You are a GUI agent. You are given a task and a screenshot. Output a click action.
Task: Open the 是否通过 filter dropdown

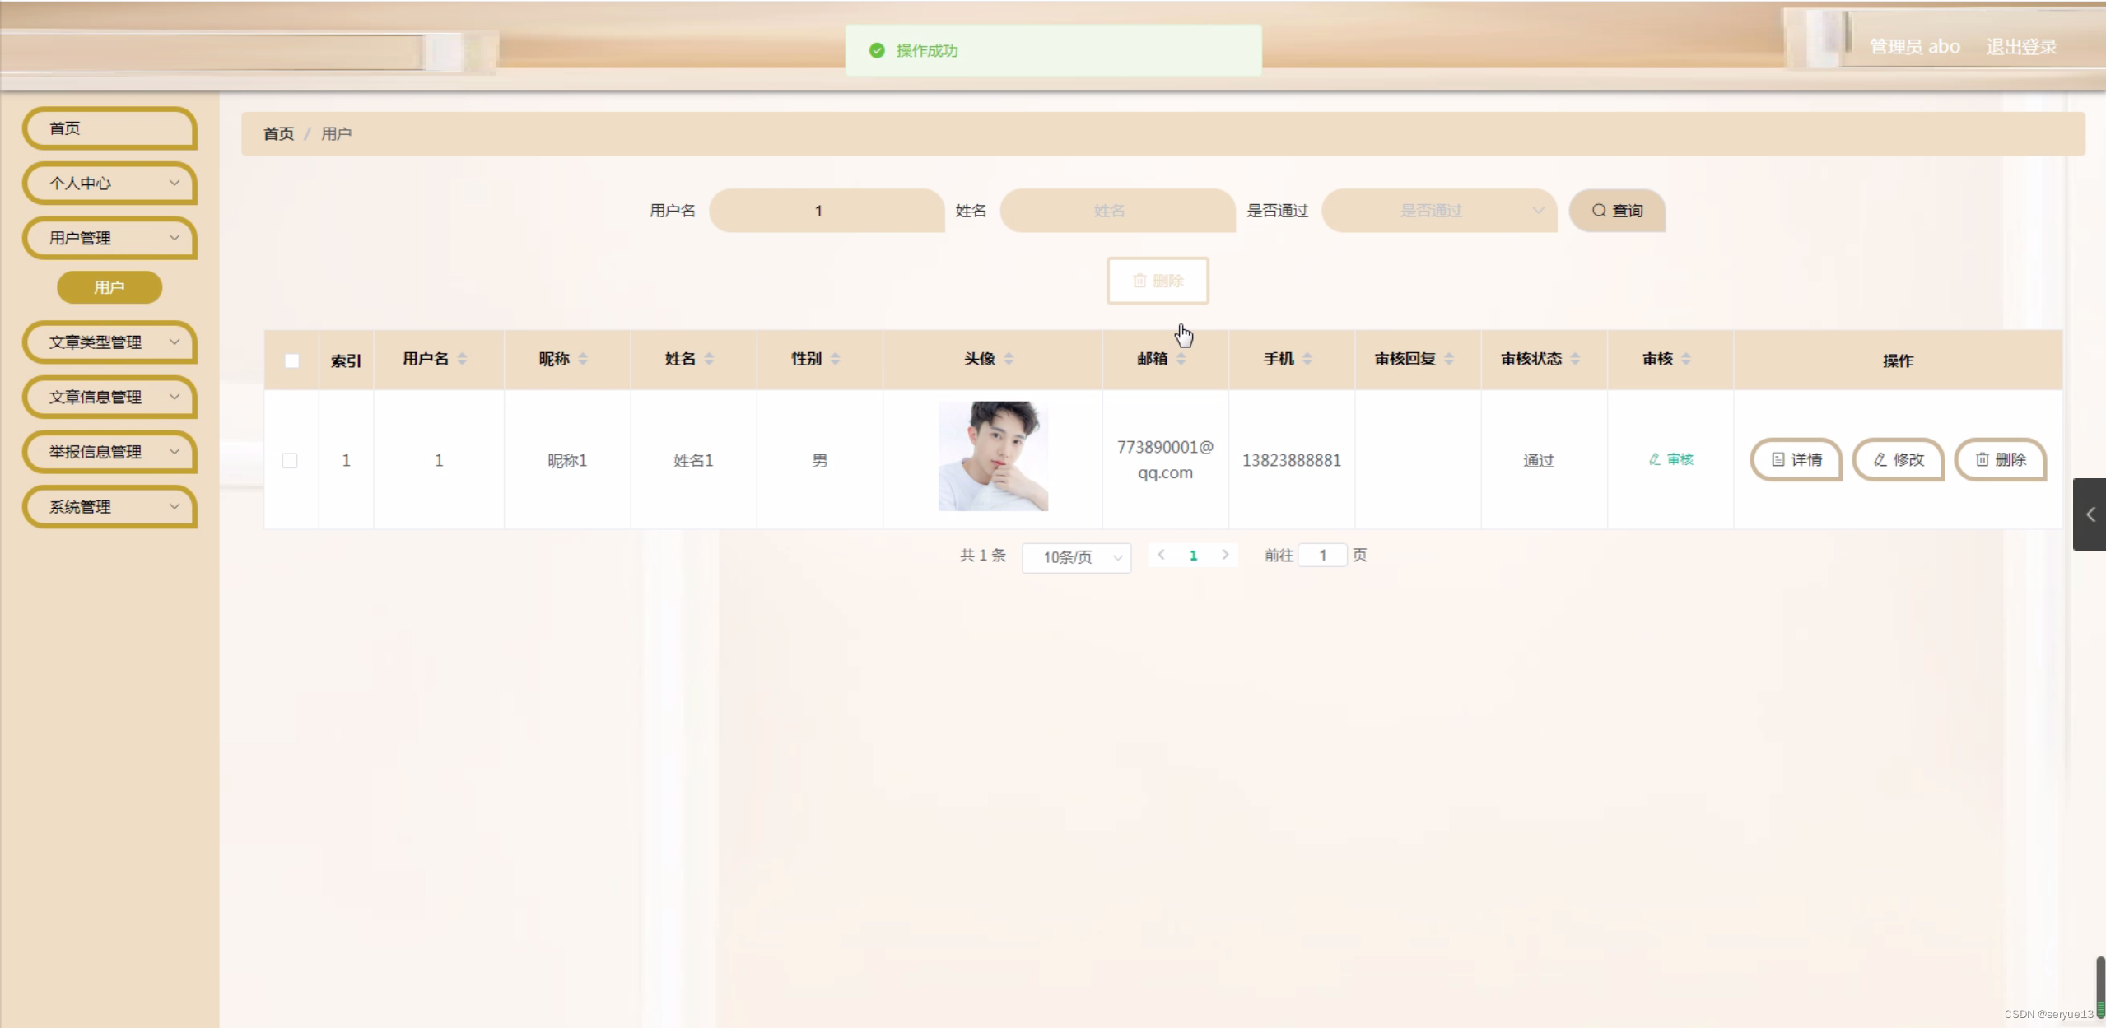pyautogui.click(x=1438, y=211)
